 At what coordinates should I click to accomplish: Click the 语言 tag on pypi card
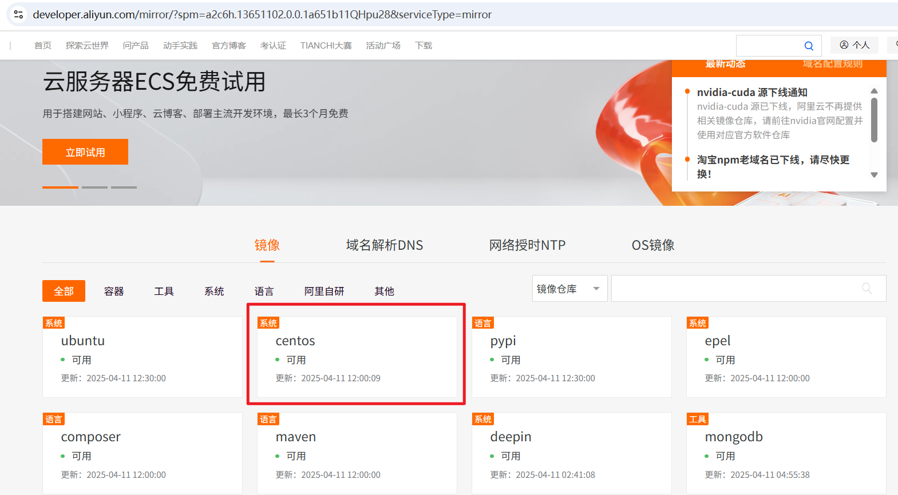(x=483, y=323)
